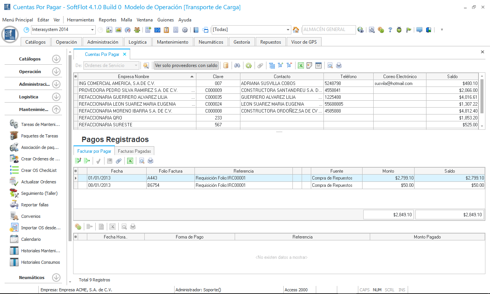490x294 pixels.
Task: Click the house icon beside ALMACÉN GENERAL
Action: click(296, 30)
